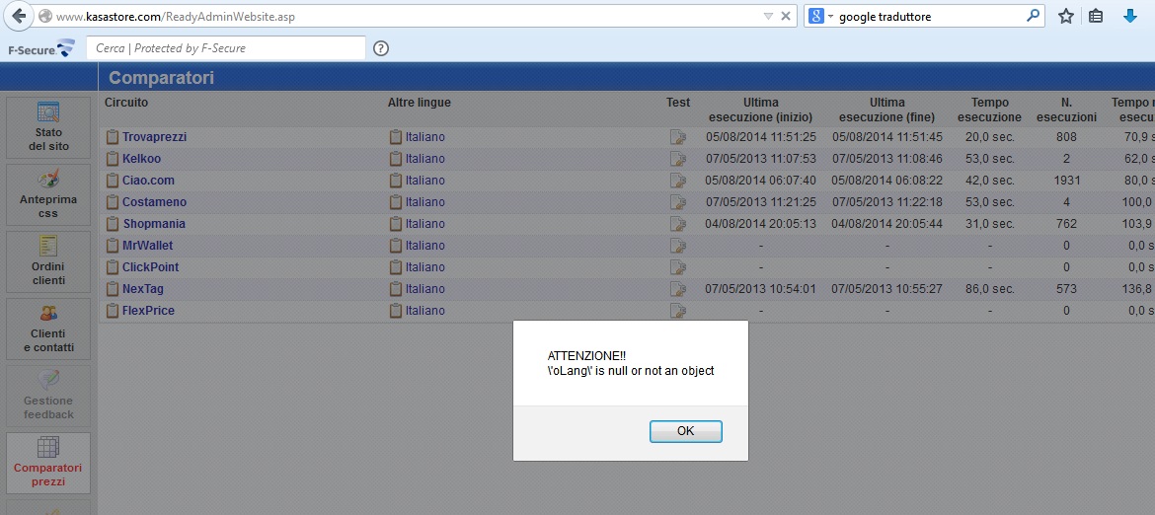Focus the F-Secure Cerca search field

226,47
